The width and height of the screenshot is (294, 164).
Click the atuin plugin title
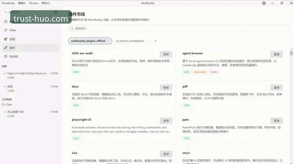[x=186, y=153]
